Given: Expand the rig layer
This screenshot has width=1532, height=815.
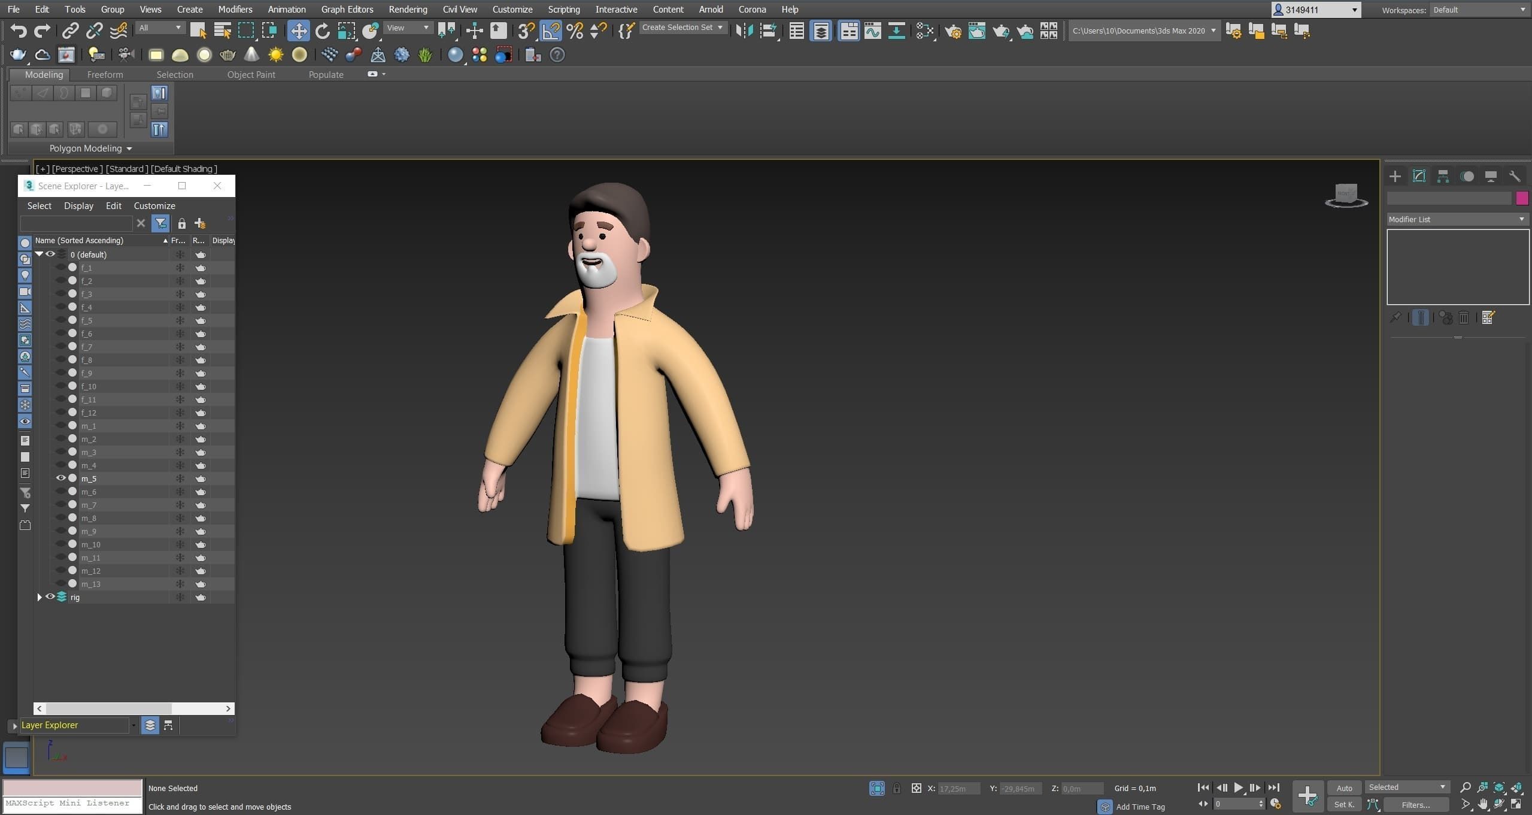Looking at the screenshot, I should pyautogui.click(x=40, y=597).
